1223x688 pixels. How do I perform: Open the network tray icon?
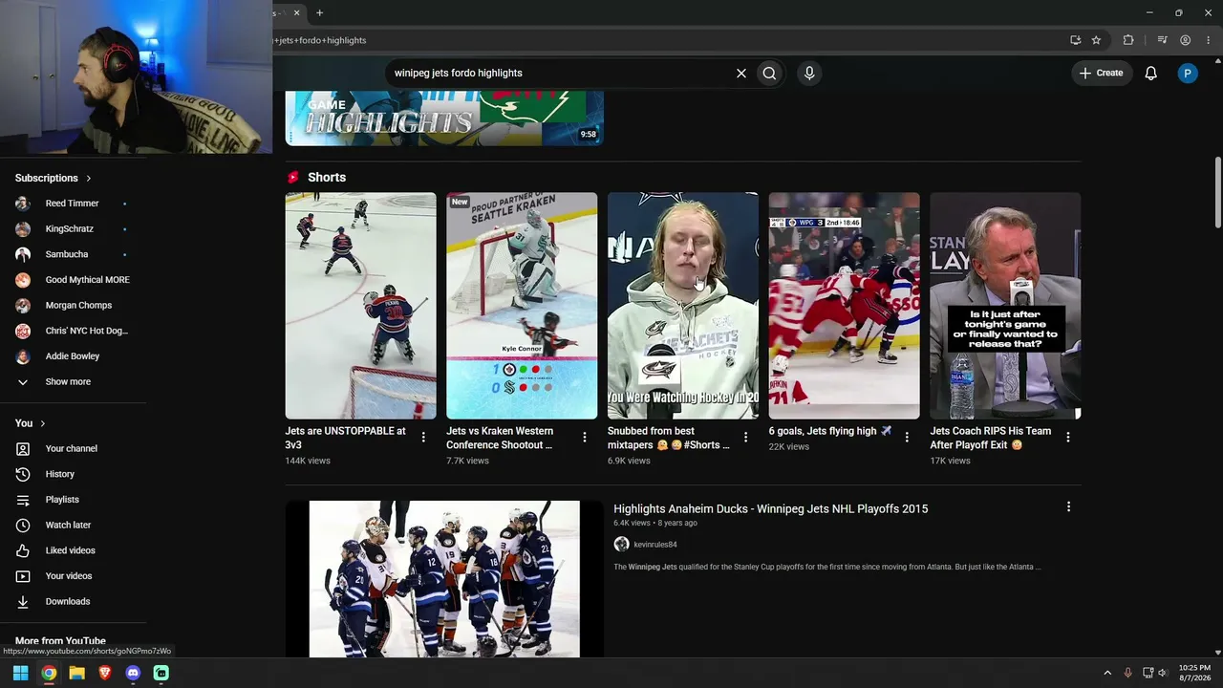click(1148, 673)
